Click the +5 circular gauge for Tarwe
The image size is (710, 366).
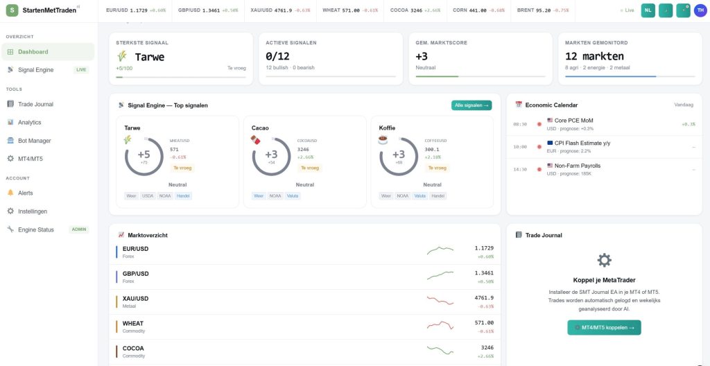[x=144, y=156]
